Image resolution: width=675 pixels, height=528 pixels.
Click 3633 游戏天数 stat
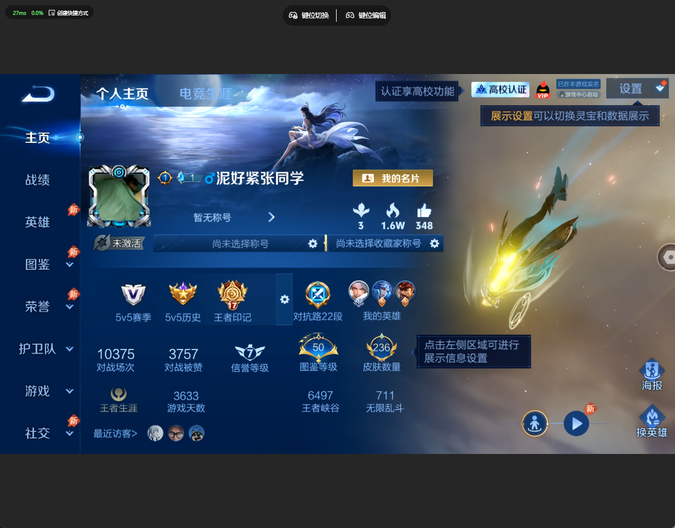(x=186, y=401)
